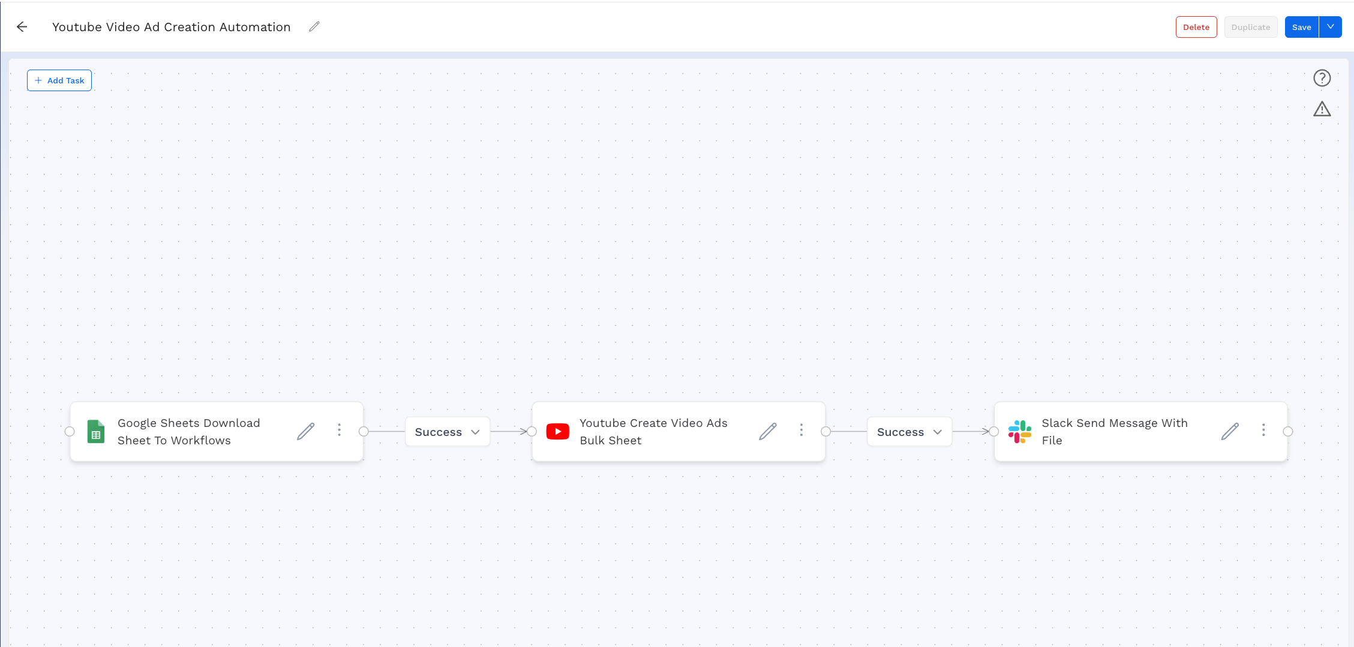Viewport: 1354px width, 647px height.
Task: Expand the second Success condition dropdown
Action: click(909, 432)
